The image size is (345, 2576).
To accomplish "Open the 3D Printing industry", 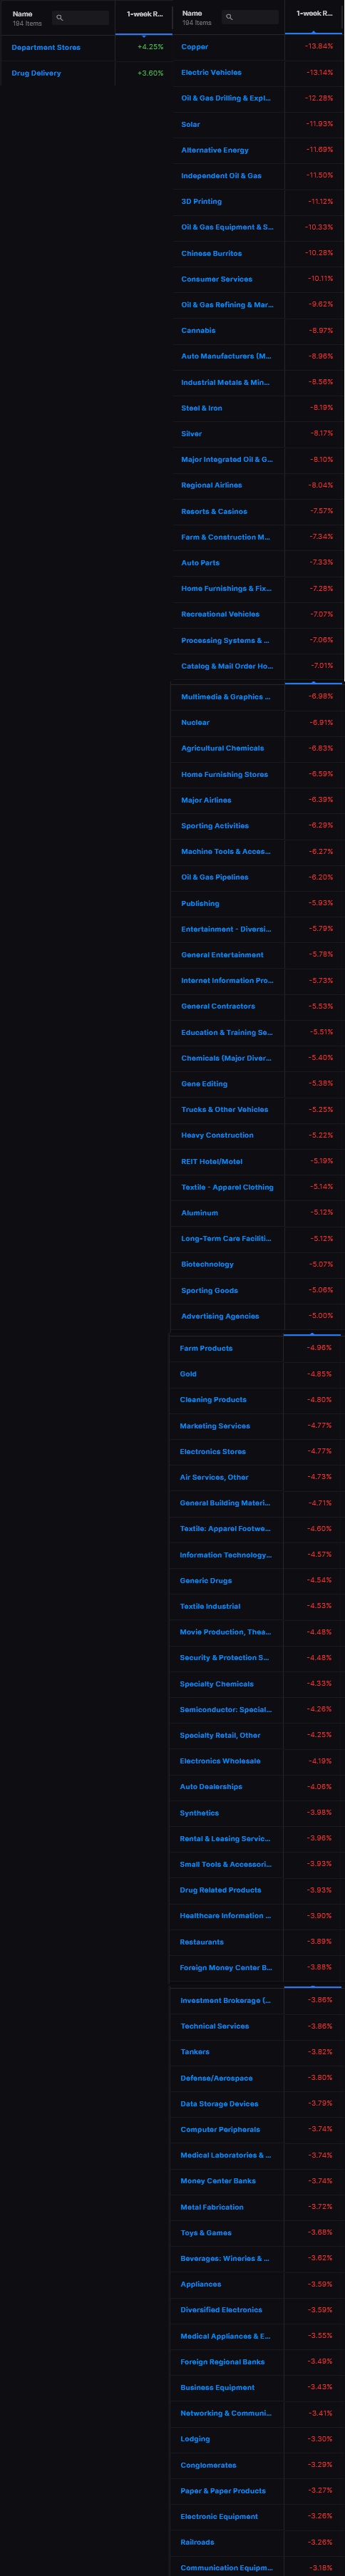I will pyautogui.click(x=201, y=202).
